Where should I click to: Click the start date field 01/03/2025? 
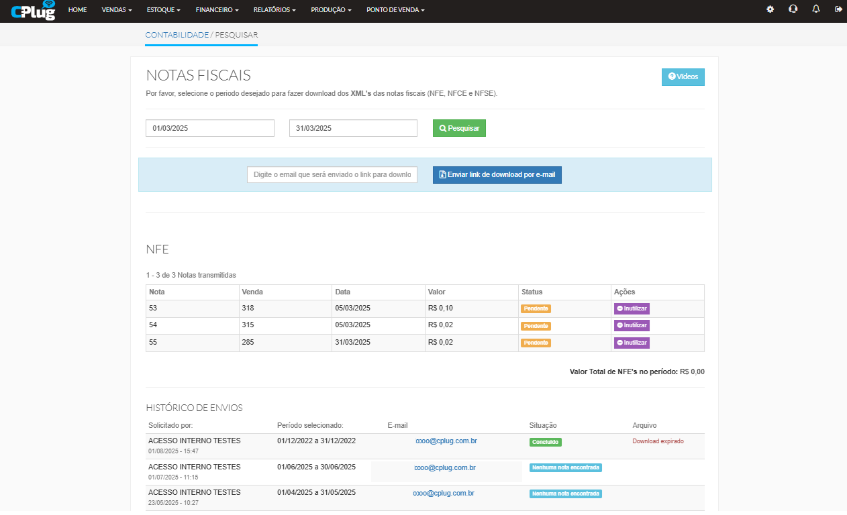pos(209,128)
